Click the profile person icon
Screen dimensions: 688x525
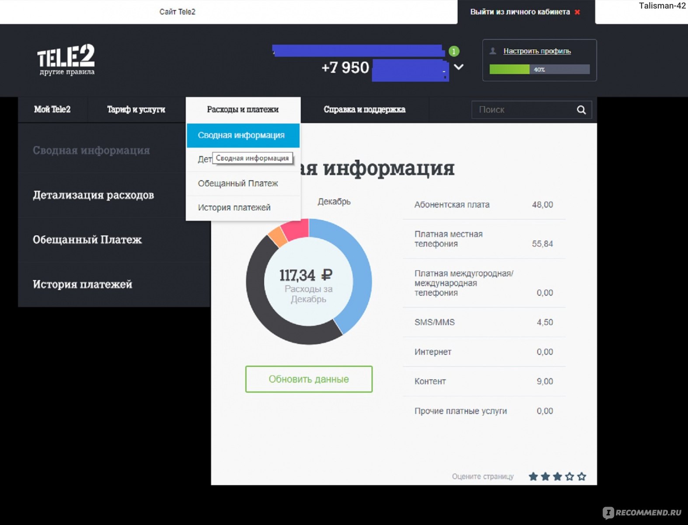pyautogui.click(x=493, y=51)
